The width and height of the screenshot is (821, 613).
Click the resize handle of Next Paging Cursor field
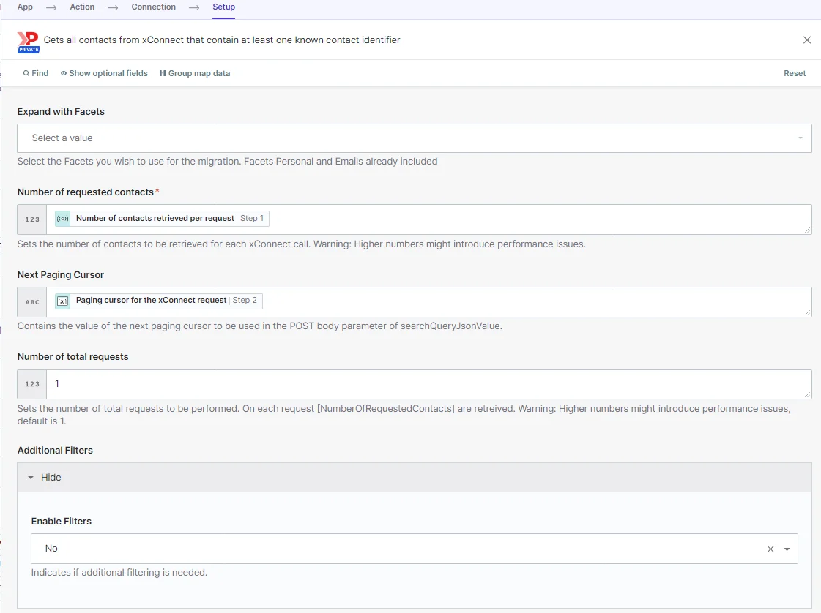[x=807, y=313]
